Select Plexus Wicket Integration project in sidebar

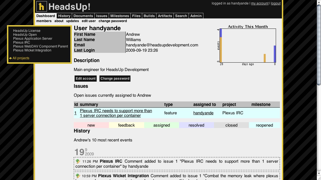[x=32, y=50]
